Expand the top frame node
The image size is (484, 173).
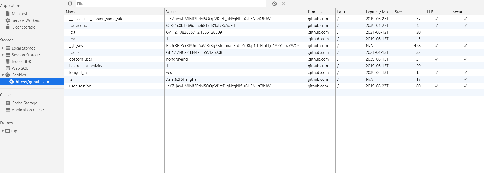(3, 131)
